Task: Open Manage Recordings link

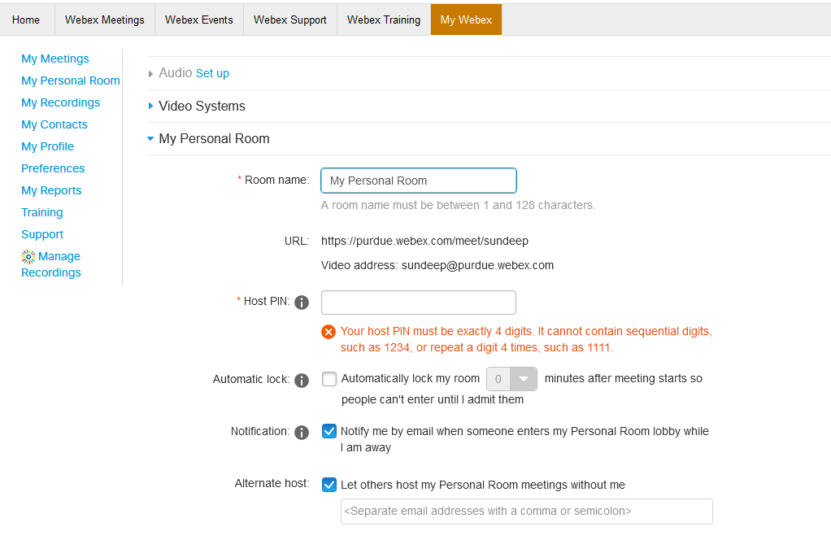Action: pyautogui.click(x=51, y=264)
